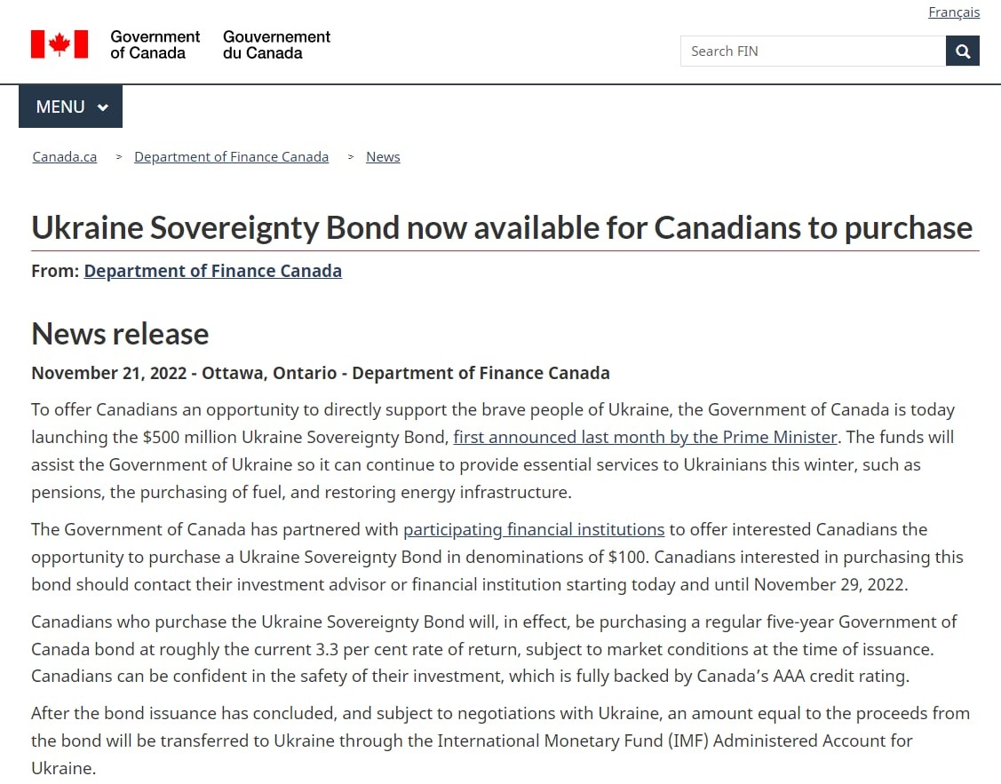Click the IMF Administered Account paragraph
This screenshot has width=1001, height=784.
tap(501, 740)
